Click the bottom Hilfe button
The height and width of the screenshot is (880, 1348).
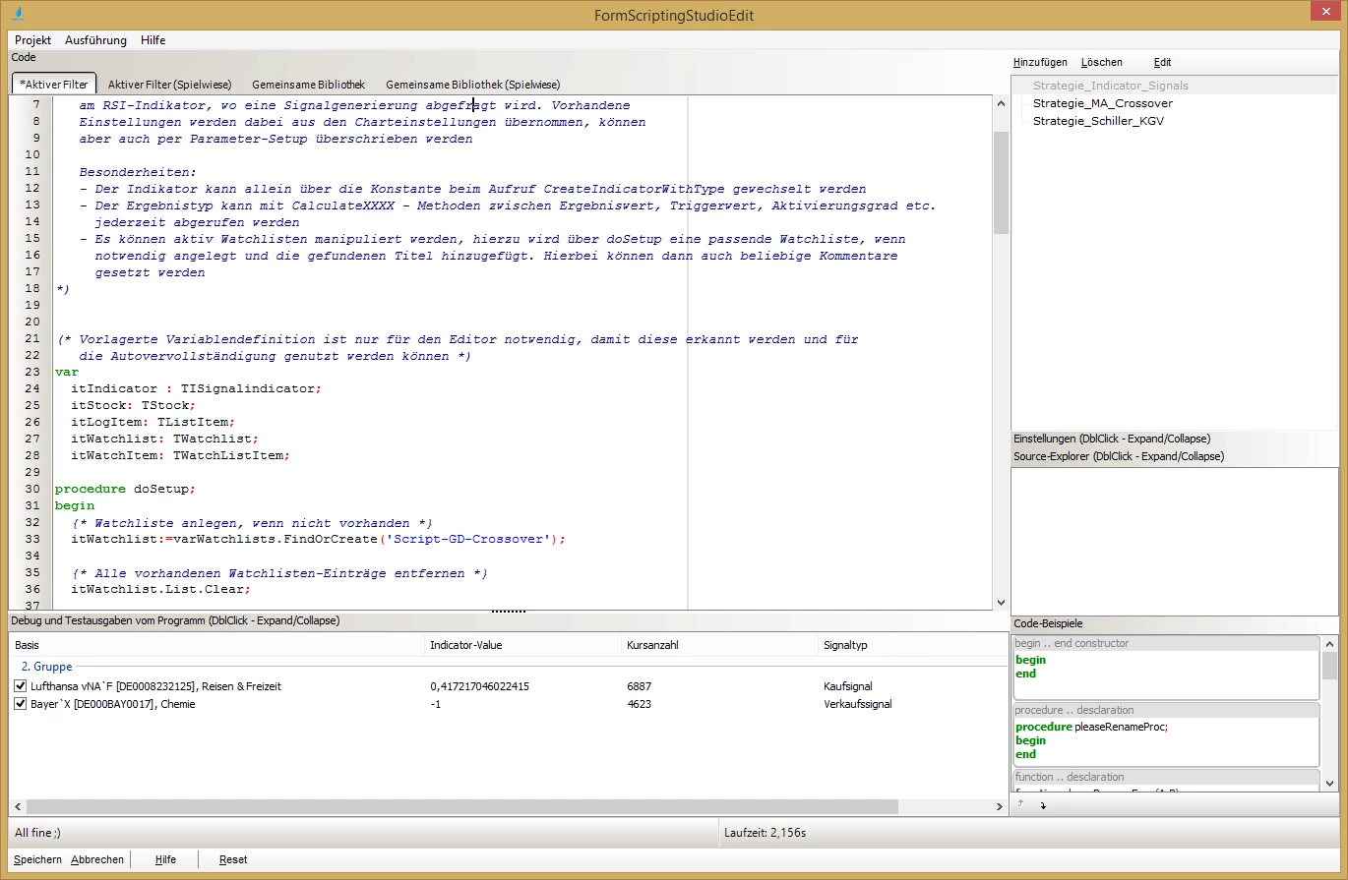coord(165,859)
